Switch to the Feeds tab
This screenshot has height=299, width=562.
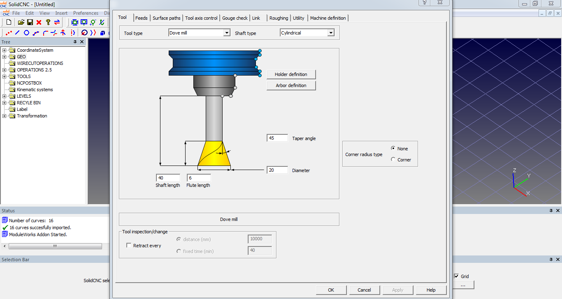click(141, 18)
